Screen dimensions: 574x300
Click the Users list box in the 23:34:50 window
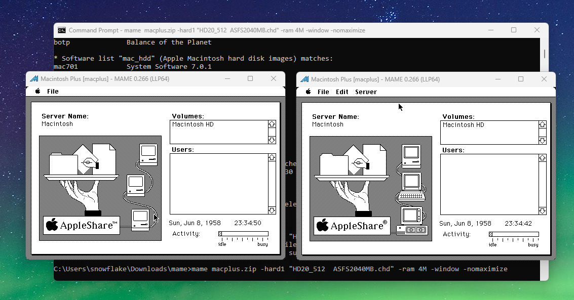pyautogui.click(x=219, y=184)
